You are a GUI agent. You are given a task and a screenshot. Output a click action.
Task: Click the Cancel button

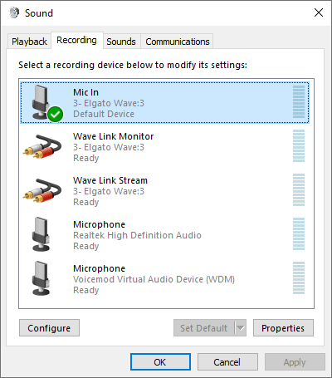pyautogui.click(x=227, y=362)
